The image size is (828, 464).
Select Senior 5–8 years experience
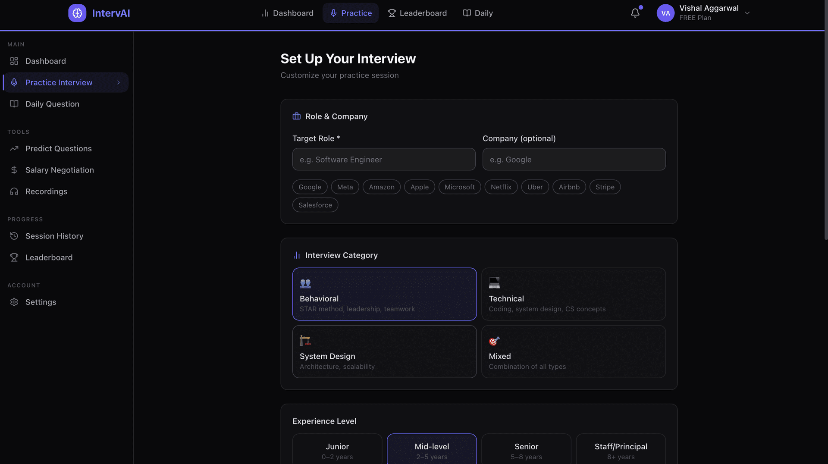point(526,449)
